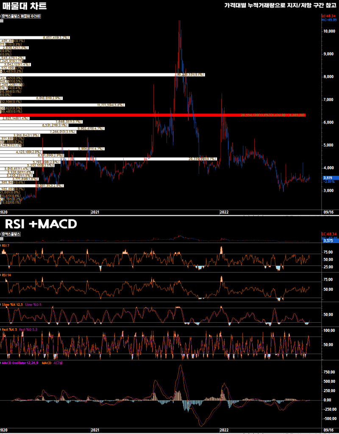Click the 7,266,013(3.5%) volume bar

(39, 132)
